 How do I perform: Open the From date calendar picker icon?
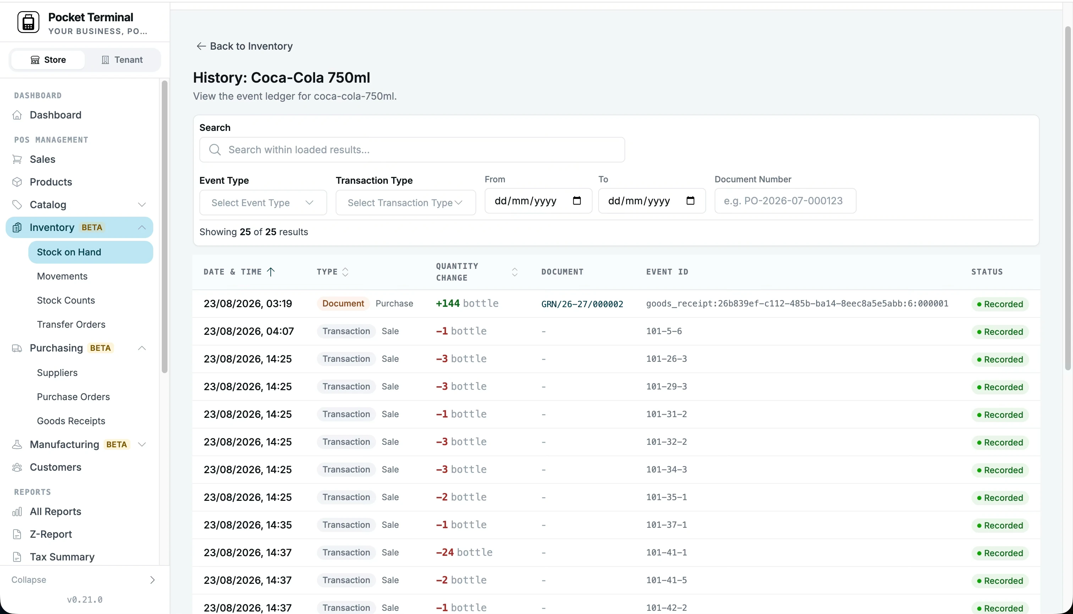[x=577, y=201]
